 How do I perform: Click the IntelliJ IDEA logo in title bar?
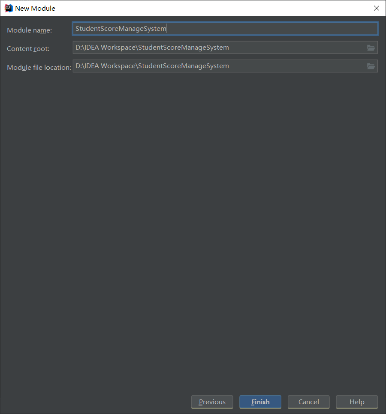click(x=9, y=8)
